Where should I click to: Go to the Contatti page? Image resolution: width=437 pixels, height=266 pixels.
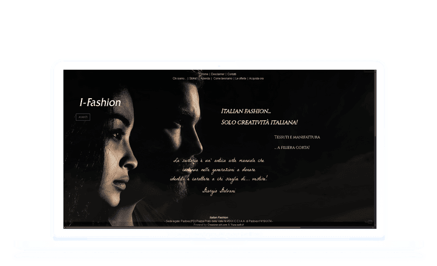[232, 74]
